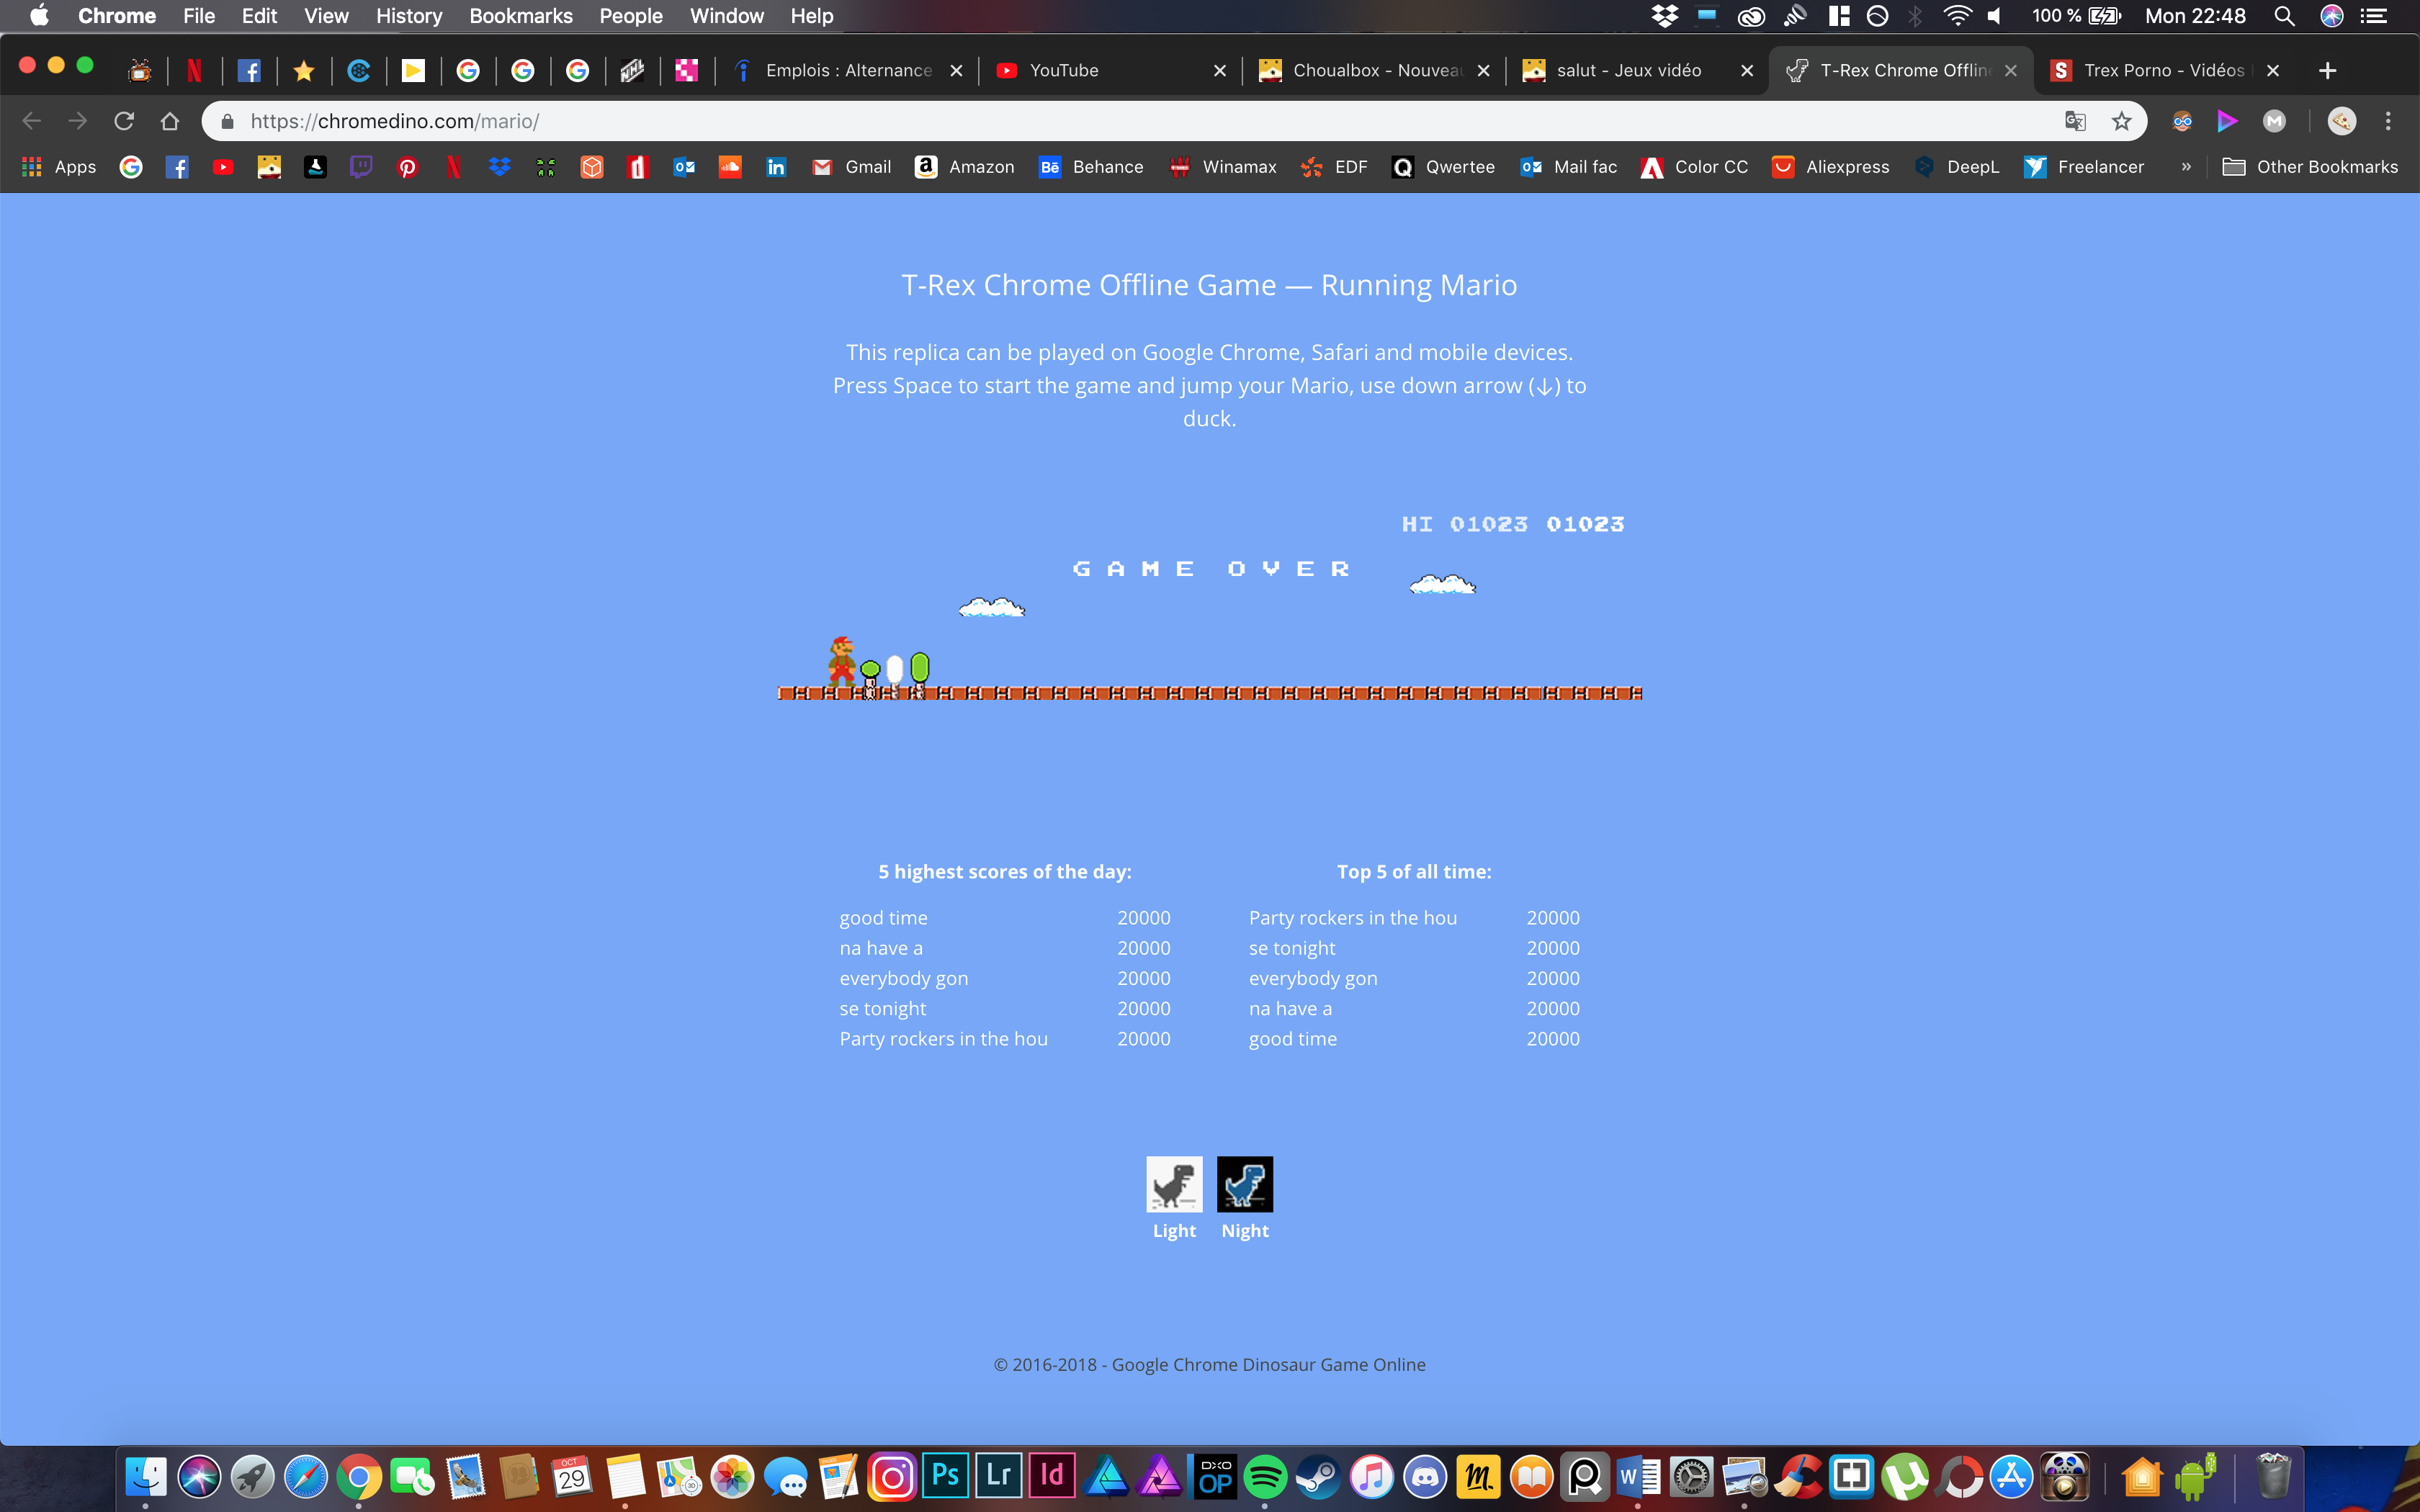Click the Mario game canvas

click(x=1210, y=620)
